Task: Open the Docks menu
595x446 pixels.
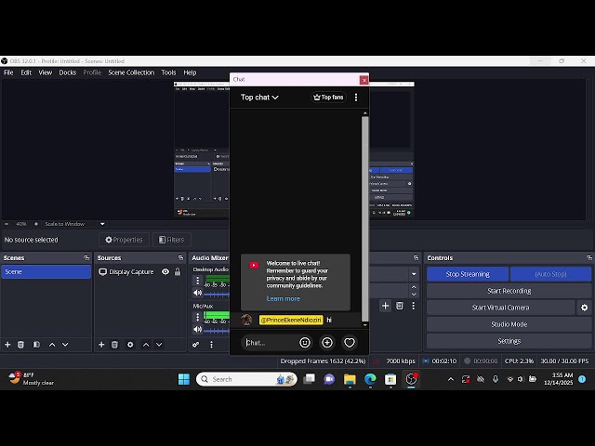Action: pos(68,72)
